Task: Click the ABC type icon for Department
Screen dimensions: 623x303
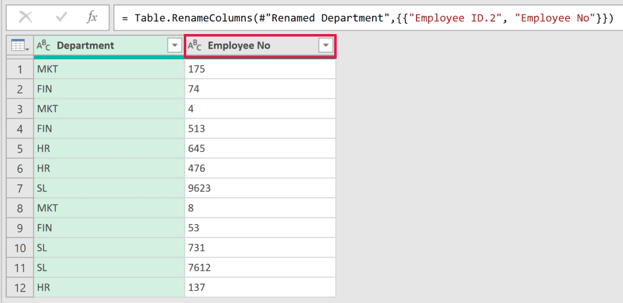Action: 43,46
